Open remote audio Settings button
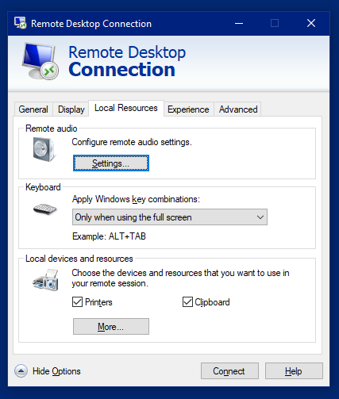The width and height of the screenshot is (339, 399). (x=111, y=163)
